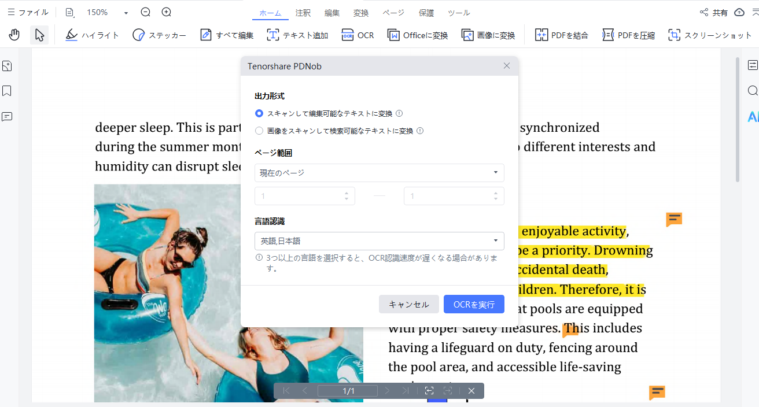Select the hand pan tool
The image size is (759, 407).
(14, 35)
